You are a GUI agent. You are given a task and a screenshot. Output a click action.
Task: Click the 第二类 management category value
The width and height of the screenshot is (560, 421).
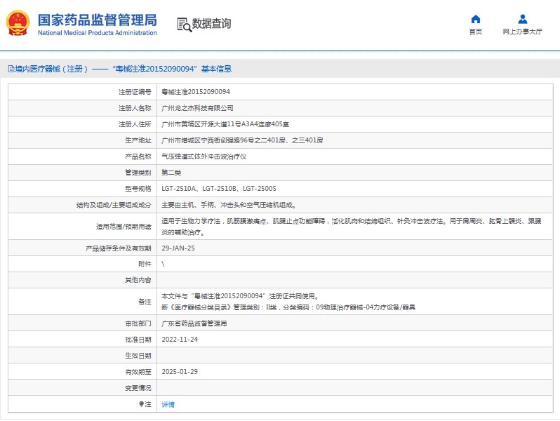tap(171, 173)
